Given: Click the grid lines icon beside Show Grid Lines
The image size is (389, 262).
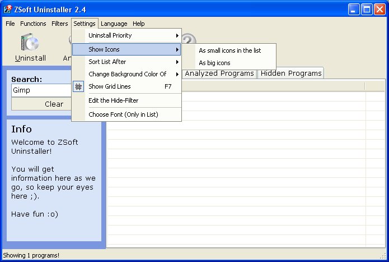Looking at the screenshot, I should click(78, 86).
